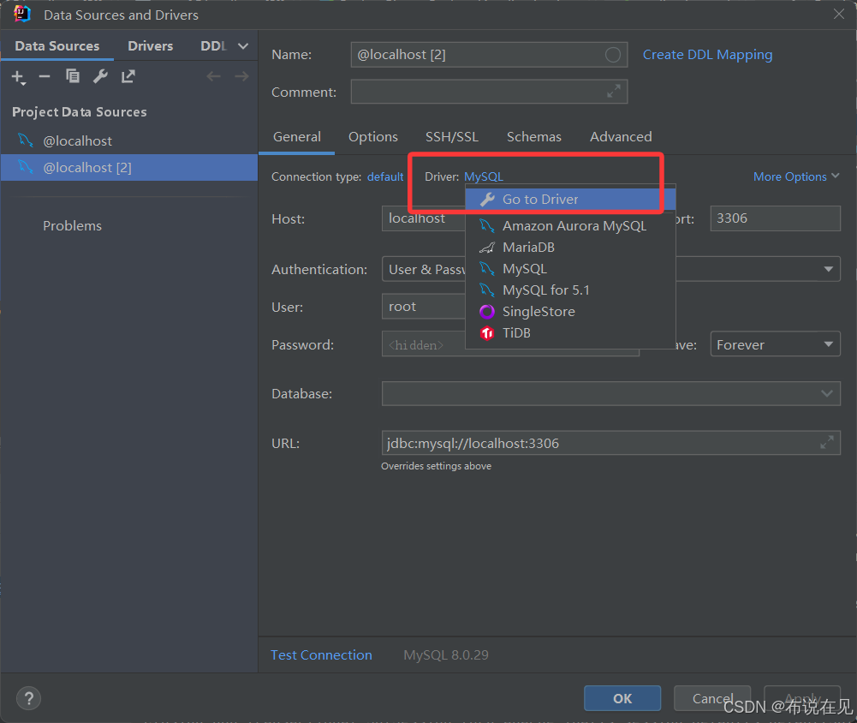Click the default connection type link
The height and width of the screenshot is (723, 857).
(385, 176)
